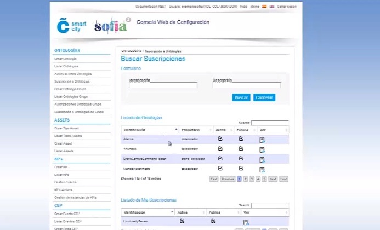Click the Descripción input field
The width and height of the screenshot is (380, 230).
(x=246, y=85)
